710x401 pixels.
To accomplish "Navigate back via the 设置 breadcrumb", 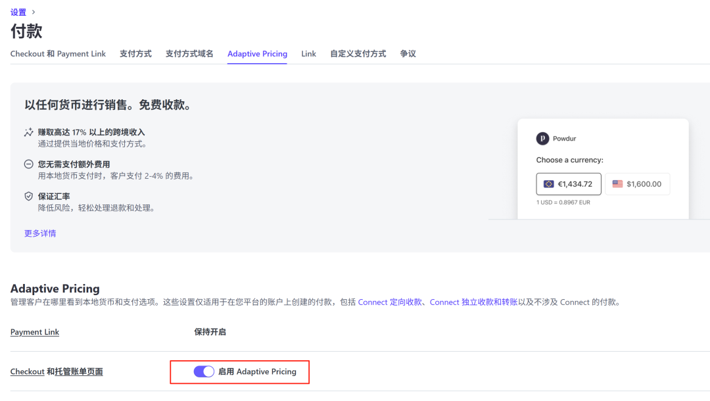I will click(x=17, y=11).
